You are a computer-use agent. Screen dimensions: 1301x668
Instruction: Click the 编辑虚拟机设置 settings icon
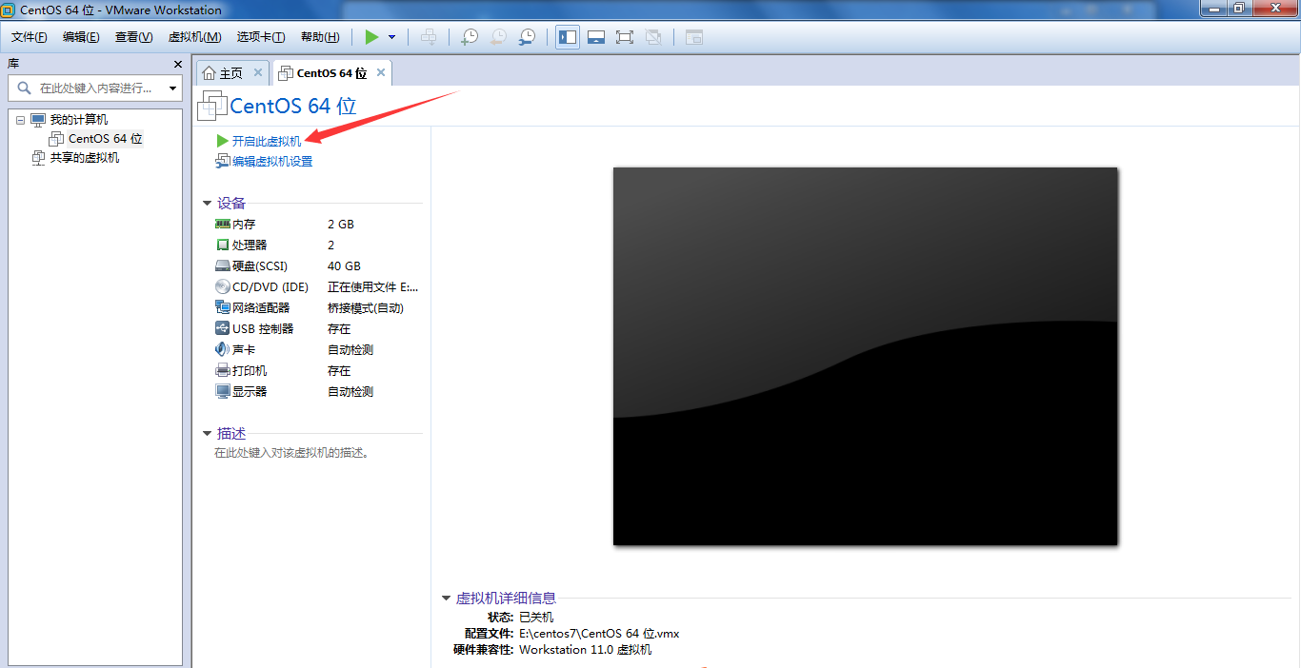coord(223,161)
